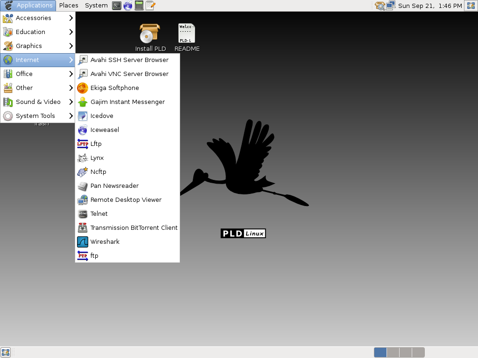This screenshot has height=358, width=478.
Task: Click the globe web browser launcher in top panel
Action: [x=128, y=6]
